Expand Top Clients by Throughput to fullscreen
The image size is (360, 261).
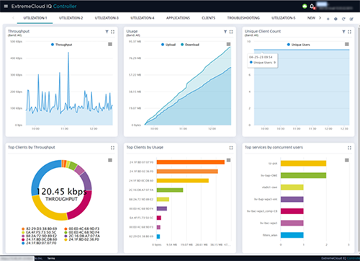coord(112,148)
